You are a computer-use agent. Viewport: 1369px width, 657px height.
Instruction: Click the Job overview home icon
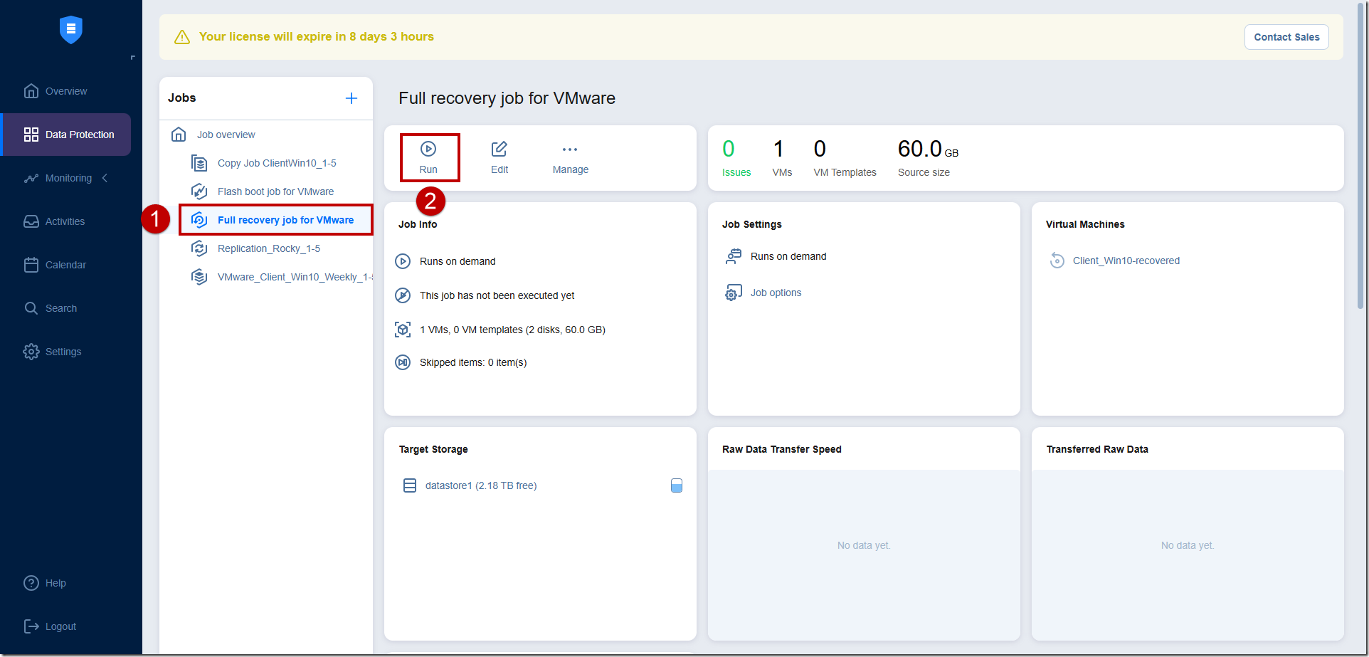pyautogui.click(x=179, y=135)
